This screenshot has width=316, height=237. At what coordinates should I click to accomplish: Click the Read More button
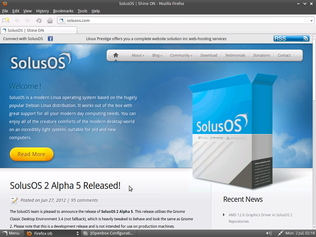point(31,154)
